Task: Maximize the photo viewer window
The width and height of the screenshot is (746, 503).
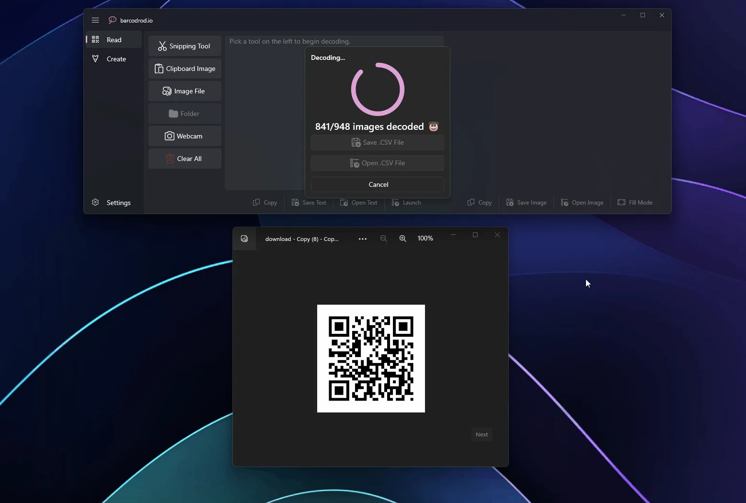Action: click(475, 235)
